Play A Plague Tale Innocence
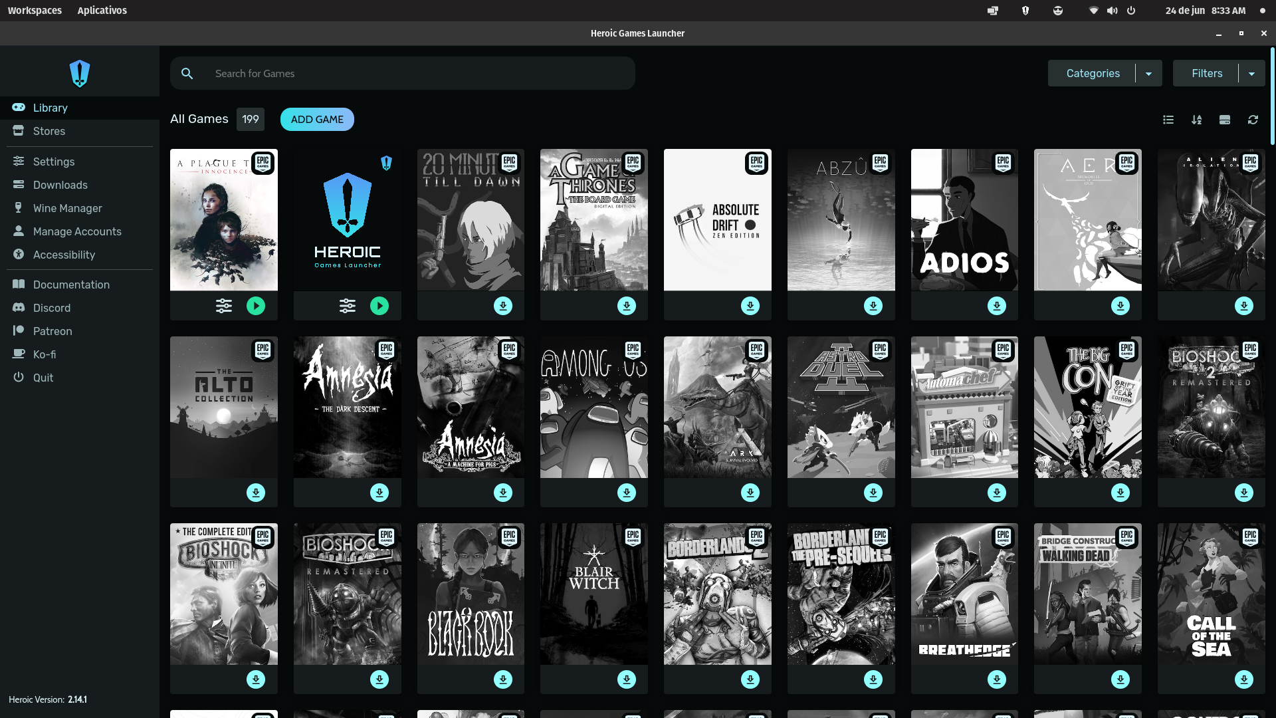 (256, 306)
